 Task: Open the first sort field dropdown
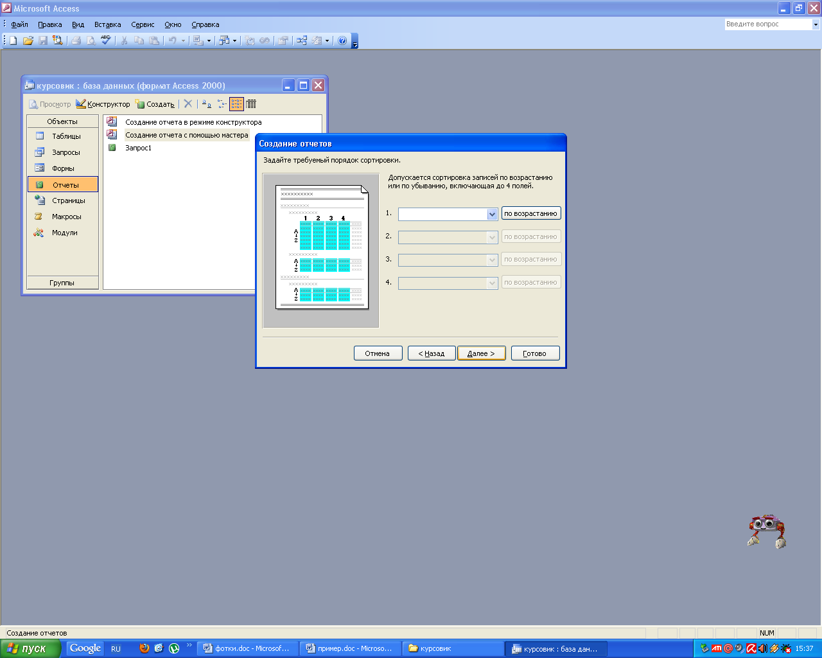[x=493, y=214]
